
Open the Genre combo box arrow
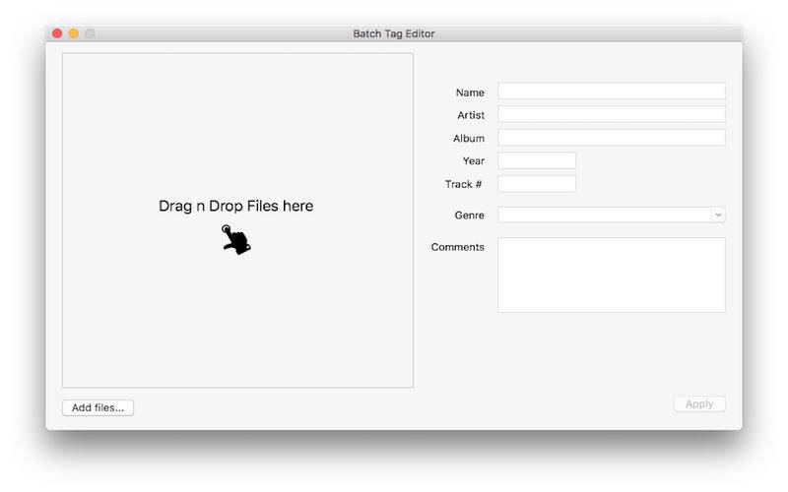(718, 215)
